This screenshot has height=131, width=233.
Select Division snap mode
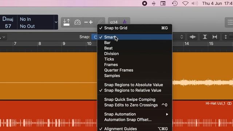pos(135,53)
